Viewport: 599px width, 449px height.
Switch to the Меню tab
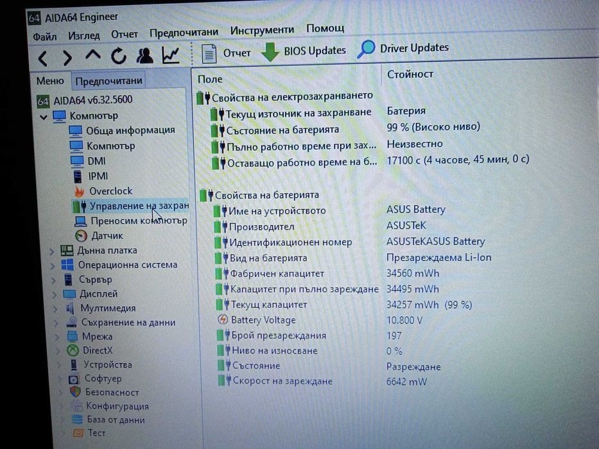tap(50, 81)
